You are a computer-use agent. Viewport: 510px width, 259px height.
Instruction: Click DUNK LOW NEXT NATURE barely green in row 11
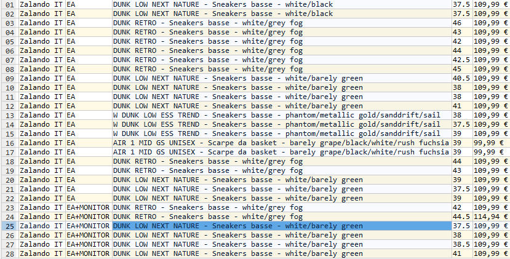(x=282, y=97)
